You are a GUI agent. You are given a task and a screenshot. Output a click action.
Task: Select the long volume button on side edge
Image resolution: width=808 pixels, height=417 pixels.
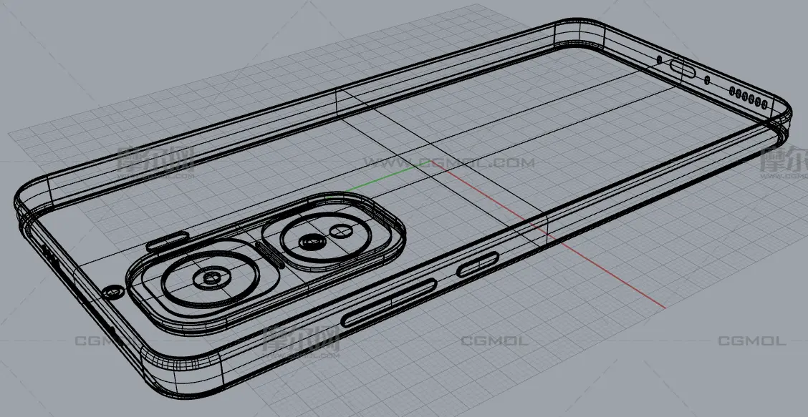389,304
